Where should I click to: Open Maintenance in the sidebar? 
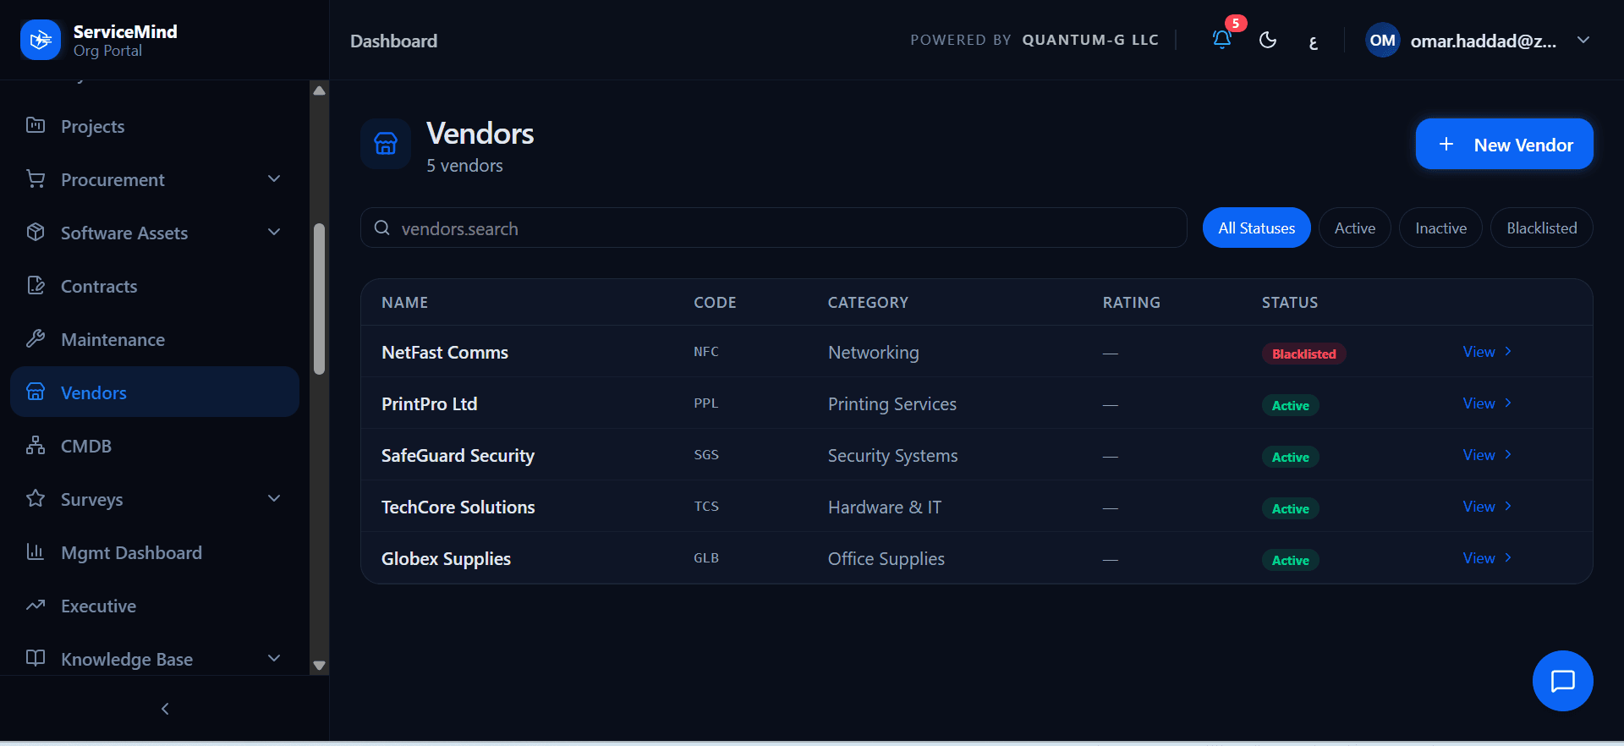155,339
